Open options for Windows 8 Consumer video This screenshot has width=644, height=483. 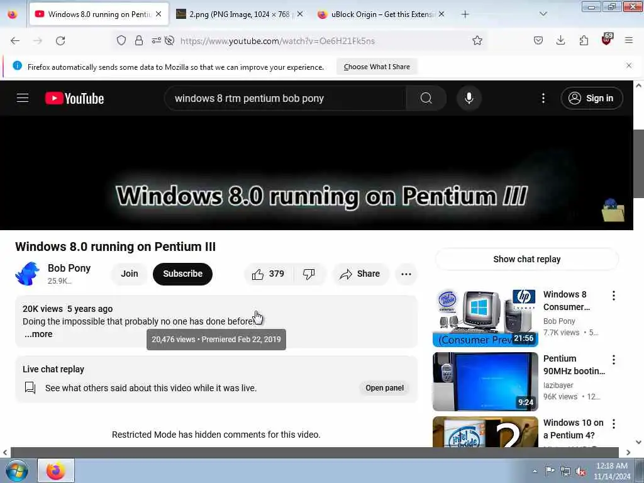pyautogui.click(x=614, y=296)
